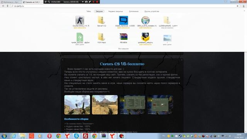Open the deleted image file thumbnail
The width and height of the screenshot is (247, 139).
[167, 38]
